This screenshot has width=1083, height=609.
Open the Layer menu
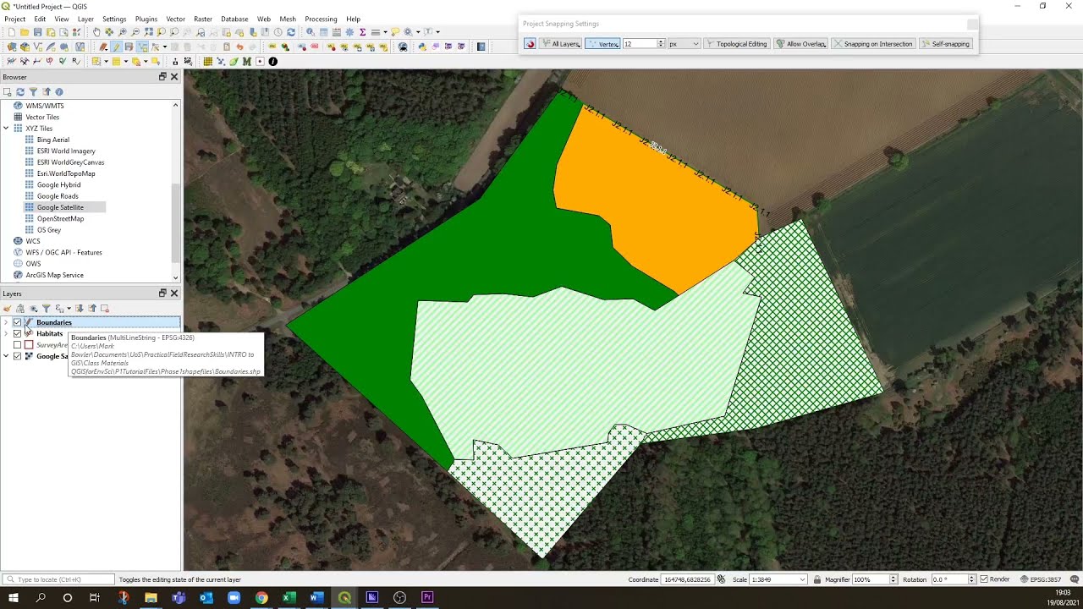pos(85,19)
